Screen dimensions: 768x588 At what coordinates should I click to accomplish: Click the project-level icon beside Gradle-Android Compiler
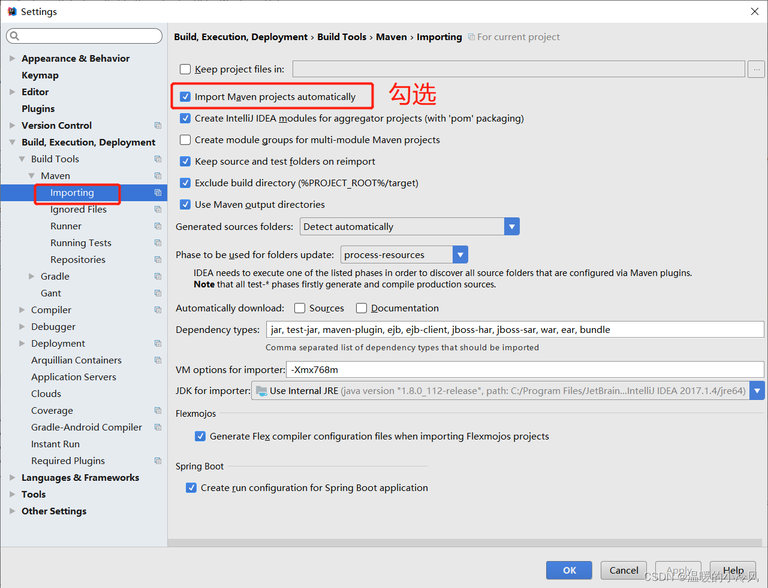coord(158,427)
